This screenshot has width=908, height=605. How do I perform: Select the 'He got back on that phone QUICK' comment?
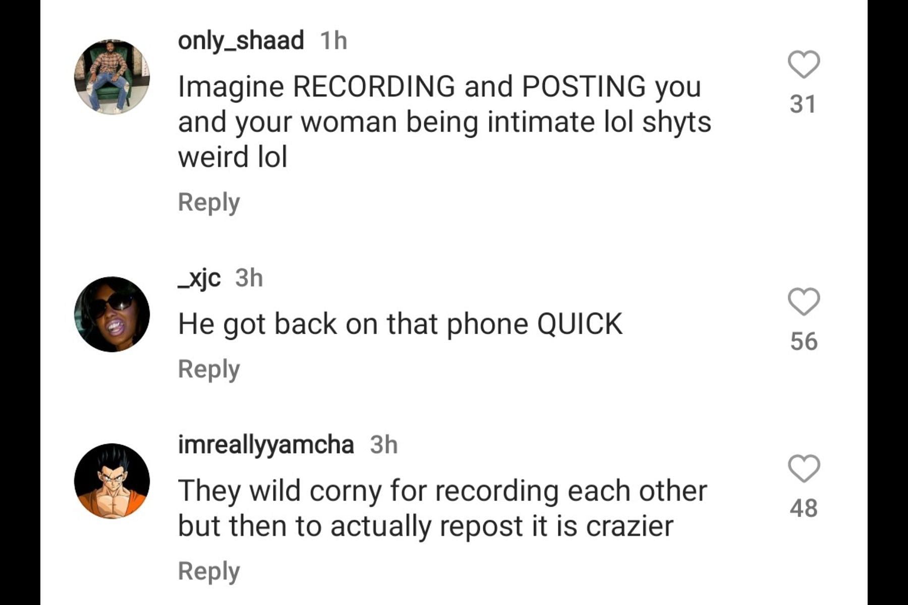(401, 324)
